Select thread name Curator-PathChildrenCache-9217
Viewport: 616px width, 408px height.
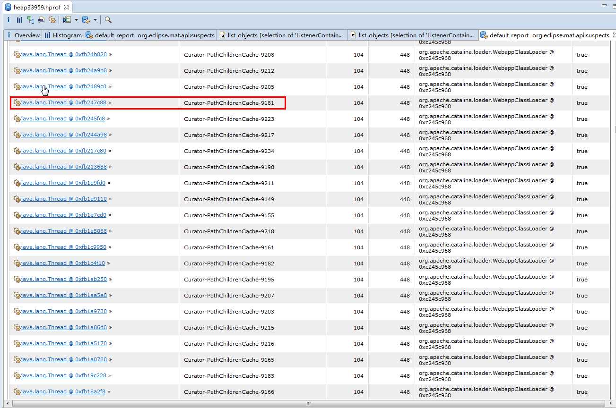(x=229, y=135)
